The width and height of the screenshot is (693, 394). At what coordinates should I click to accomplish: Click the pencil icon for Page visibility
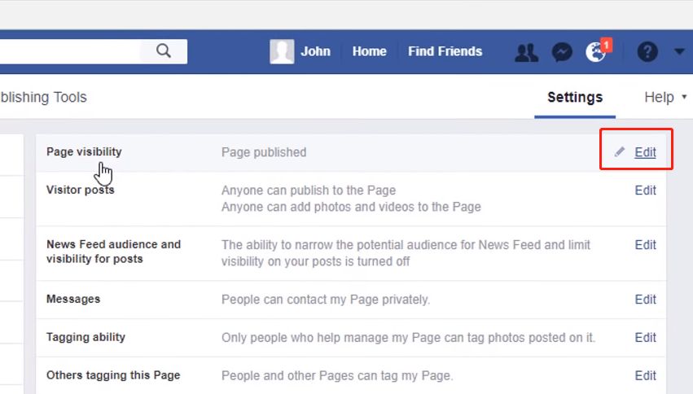point(620,152)
